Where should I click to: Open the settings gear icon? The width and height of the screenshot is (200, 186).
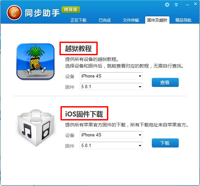pyautogui.click(x=167, y=5)
